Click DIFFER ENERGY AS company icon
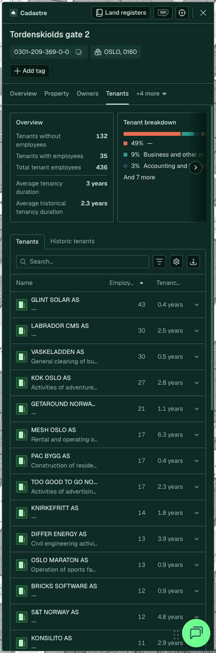The image size is (216, 653). (x=22, y=539)
